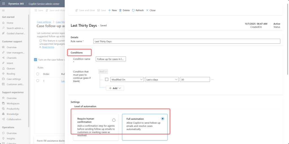Screen dimensions: 289x144
Task: Open Queues from the sidebar
Action: [x=11, y=68]
